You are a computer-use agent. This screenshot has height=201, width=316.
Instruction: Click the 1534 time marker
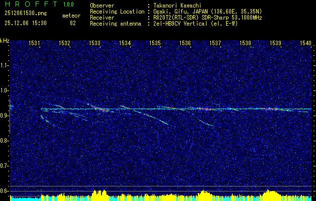click(x=125, y=43)
